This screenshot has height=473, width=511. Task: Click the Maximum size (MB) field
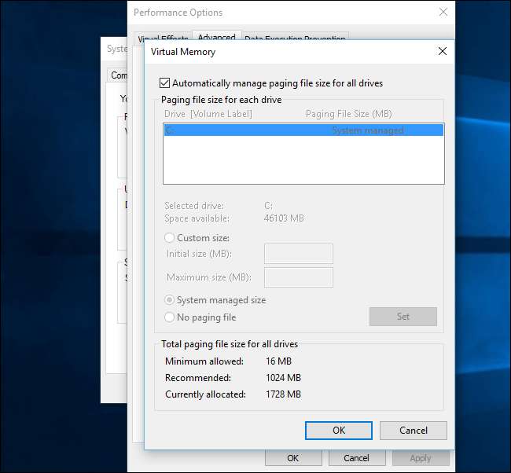click(298, 277)
